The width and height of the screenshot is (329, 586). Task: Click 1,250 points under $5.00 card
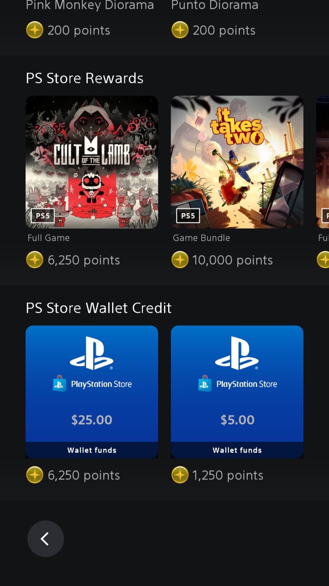tap(228, 476)
